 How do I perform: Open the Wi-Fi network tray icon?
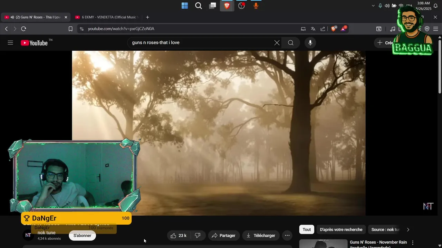(401, 6)
